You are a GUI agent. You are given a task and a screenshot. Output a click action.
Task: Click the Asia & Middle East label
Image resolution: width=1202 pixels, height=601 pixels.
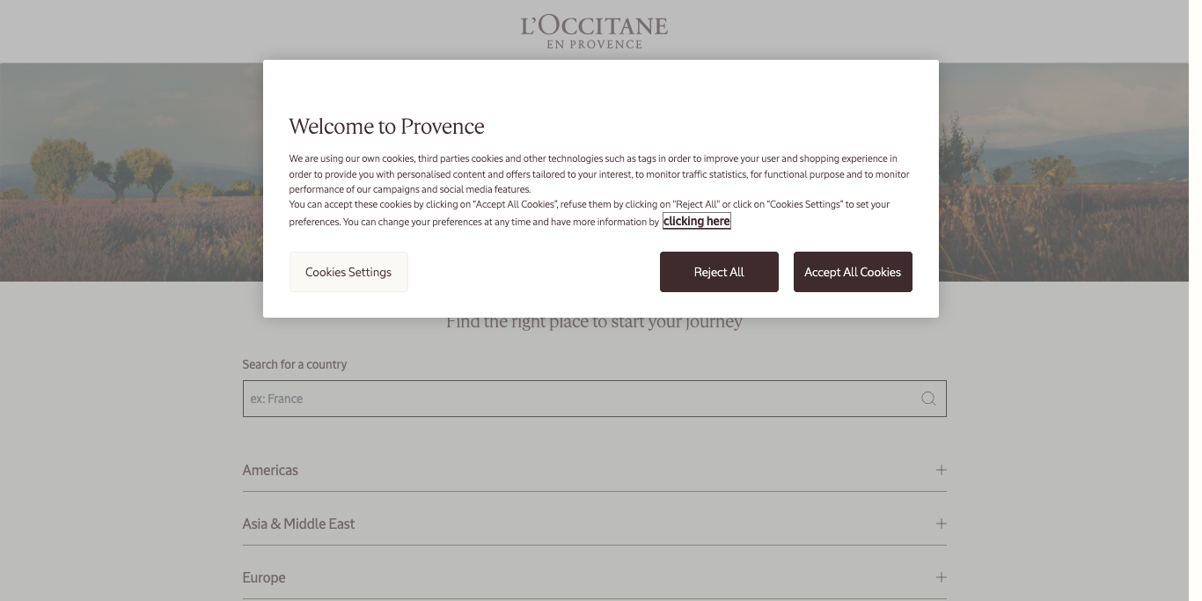(x=298, y=524)
